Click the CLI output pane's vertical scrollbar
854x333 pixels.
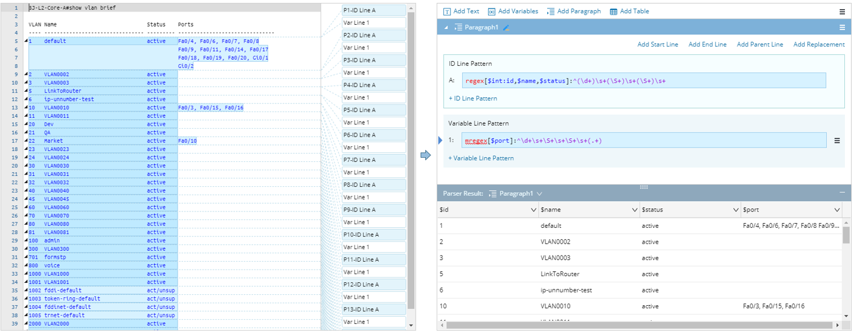411,160
